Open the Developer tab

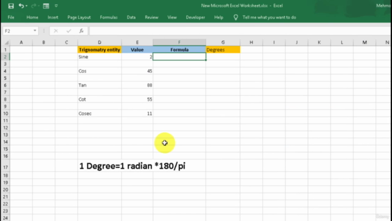click(195, 17)
